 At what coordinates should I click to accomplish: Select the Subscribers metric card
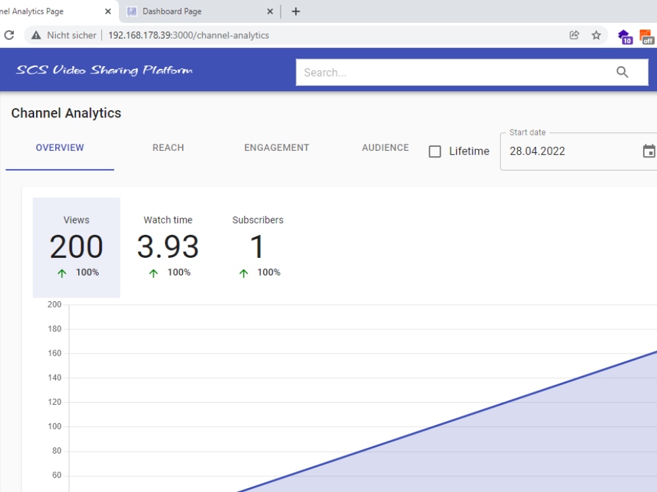[x=258, y=248]
